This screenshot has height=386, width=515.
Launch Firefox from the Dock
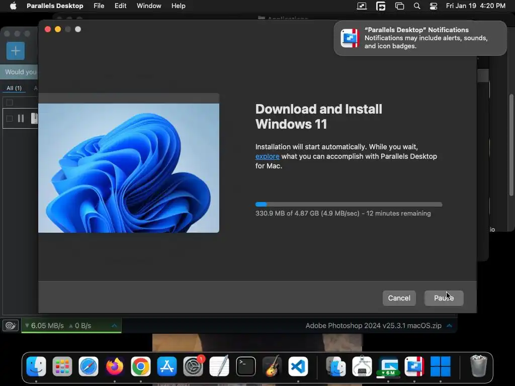coord(115,366)
